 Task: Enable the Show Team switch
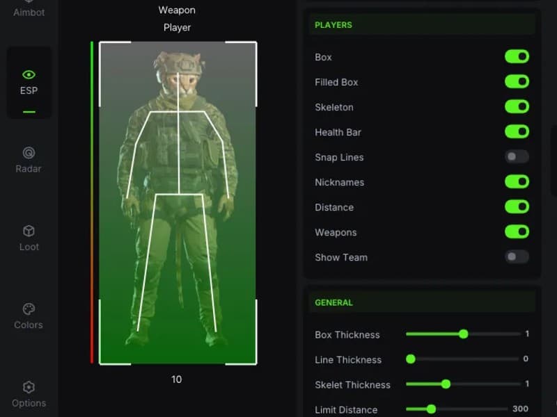pos(517,256)
